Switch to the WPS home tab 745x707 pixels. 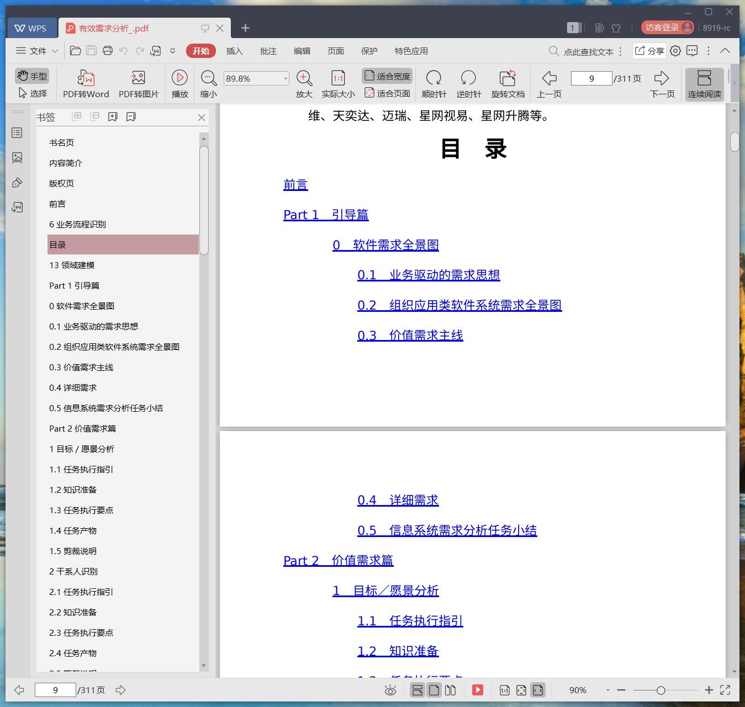point(31,28)
